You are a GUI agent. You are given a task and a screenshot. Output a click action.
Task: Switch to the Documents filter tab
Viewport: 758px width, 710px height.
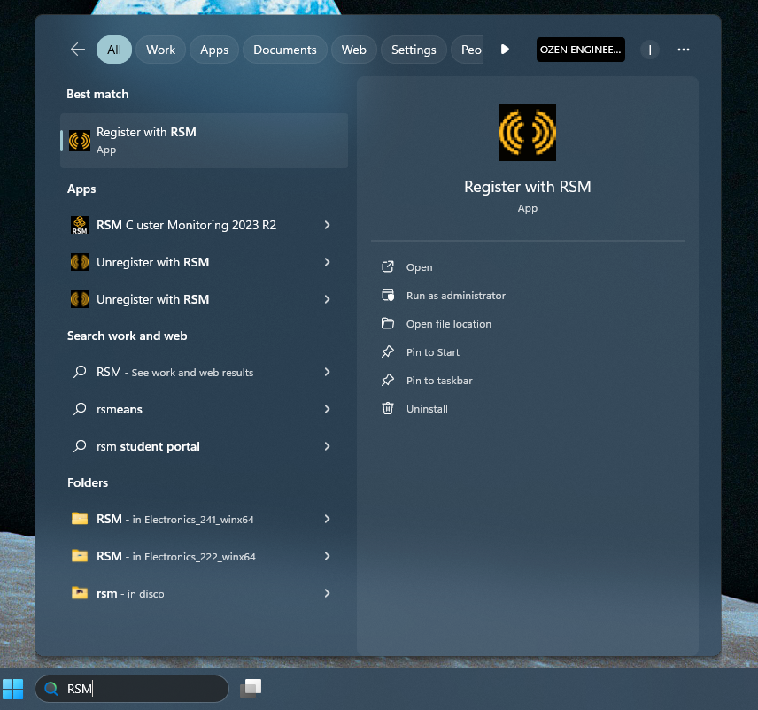(285, 50)
